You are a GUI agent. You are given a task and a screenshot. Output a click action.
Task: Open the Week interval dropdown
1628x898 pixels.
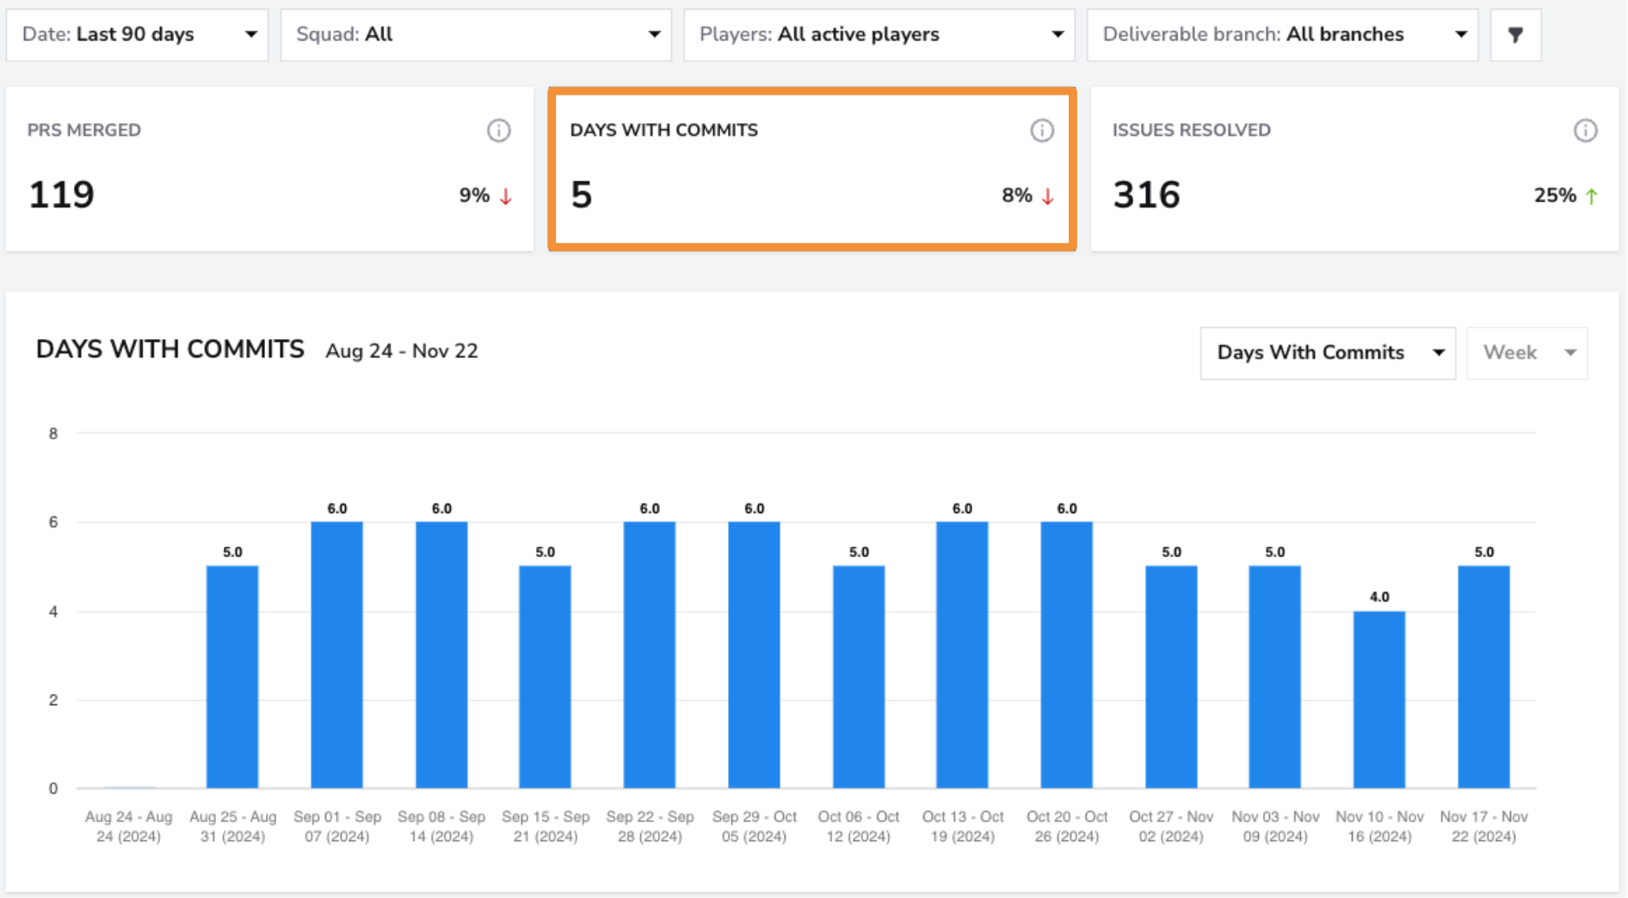click(x=1527, y=353)
